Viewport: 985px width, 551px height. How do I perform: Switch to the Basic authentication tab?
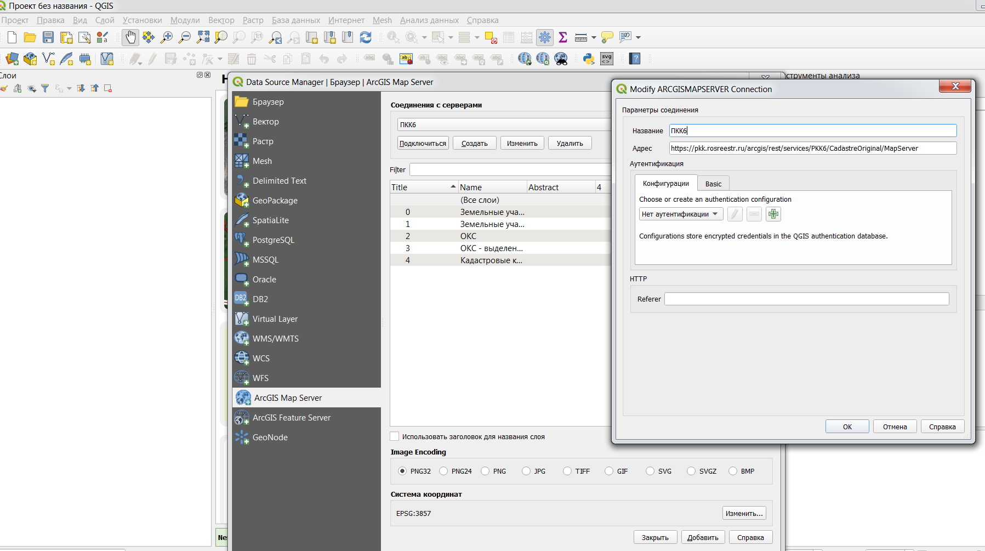(x=713, y=184)
